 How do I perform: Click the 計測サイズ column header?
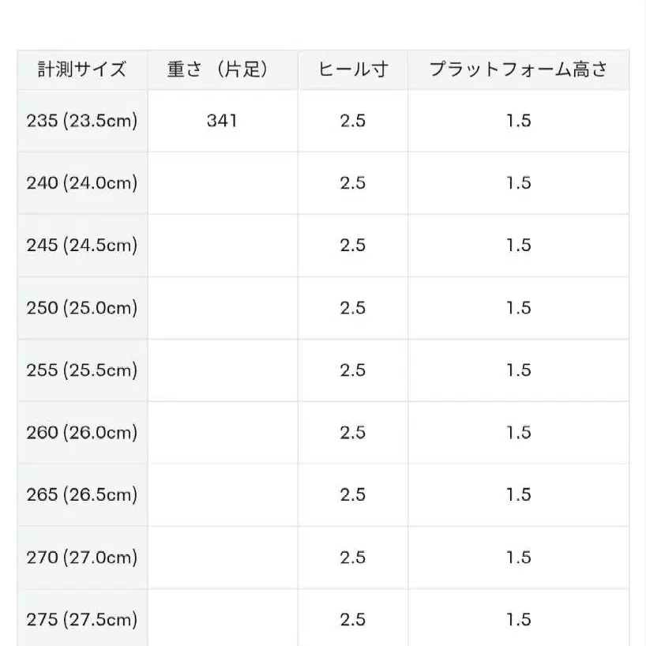coord(82,69)
